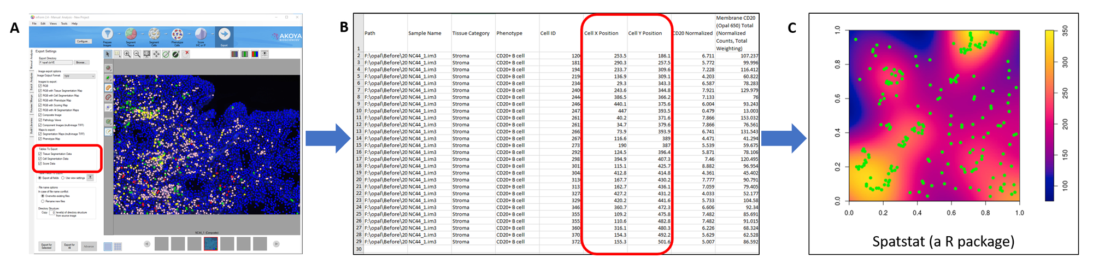
Task: Click the tissue segmentation map side icon
Action: point(108,68)
